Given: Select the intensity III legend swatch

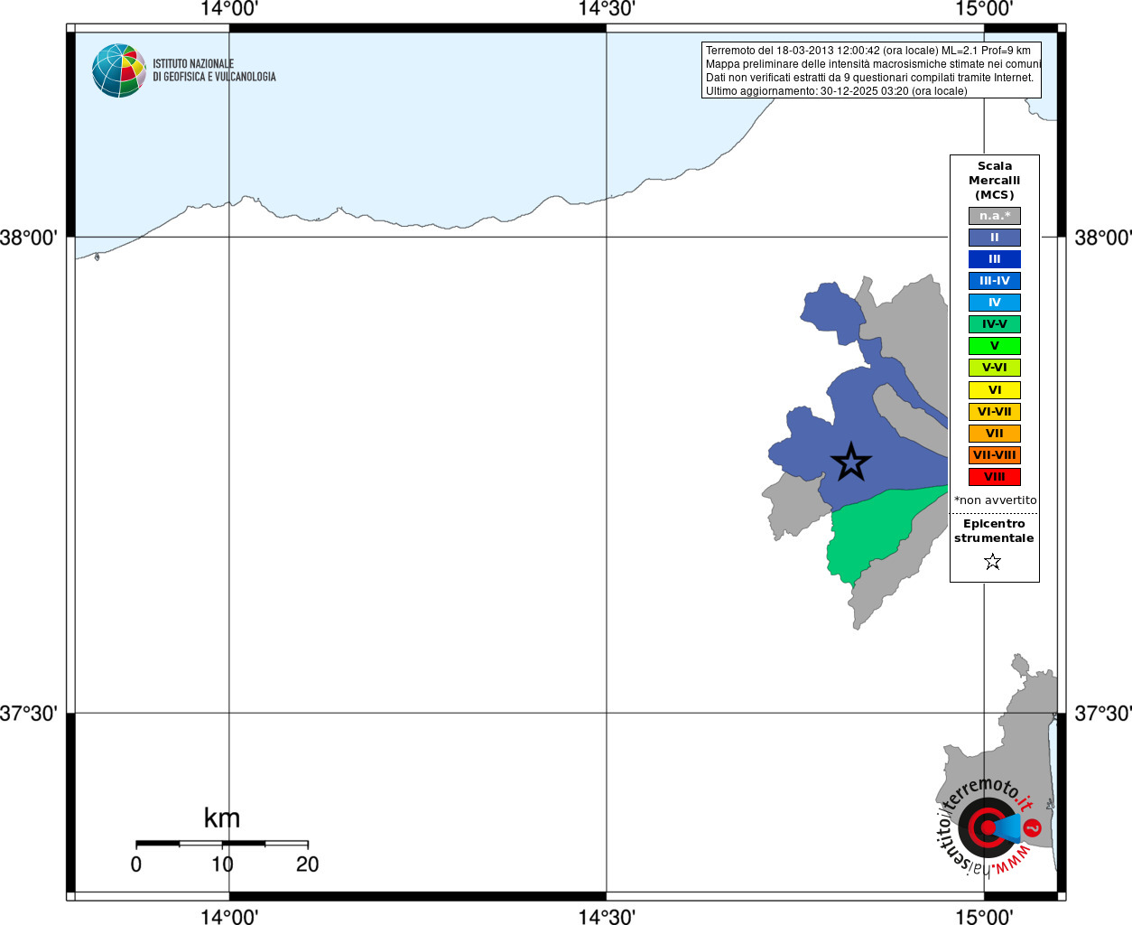Looking at the screenshot, I should pos(995,259).
